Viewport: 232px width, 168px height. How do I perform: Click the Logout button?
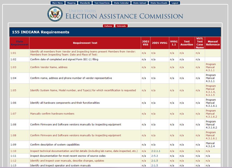click(175, 3)
